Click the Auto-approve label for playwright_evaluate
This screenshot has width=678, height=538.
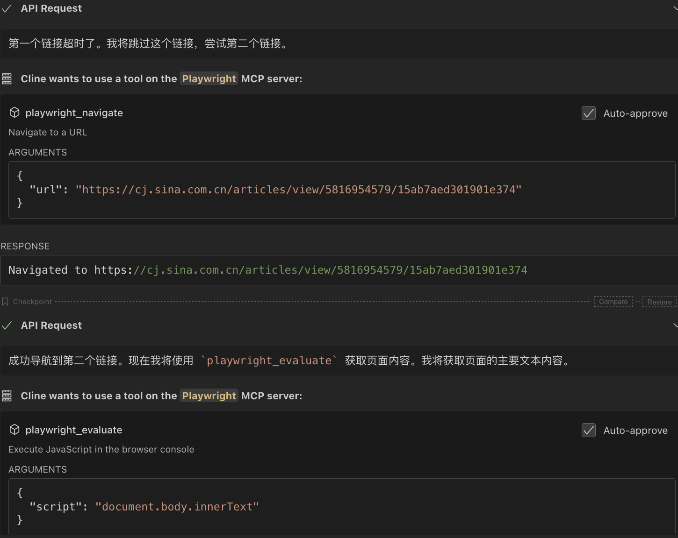(x=635, y=431)
